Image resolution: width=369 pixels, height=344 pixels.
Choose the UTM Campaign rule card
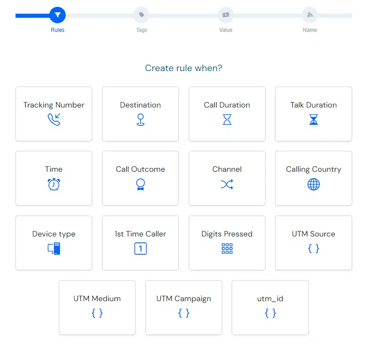(x=184, y=308)
